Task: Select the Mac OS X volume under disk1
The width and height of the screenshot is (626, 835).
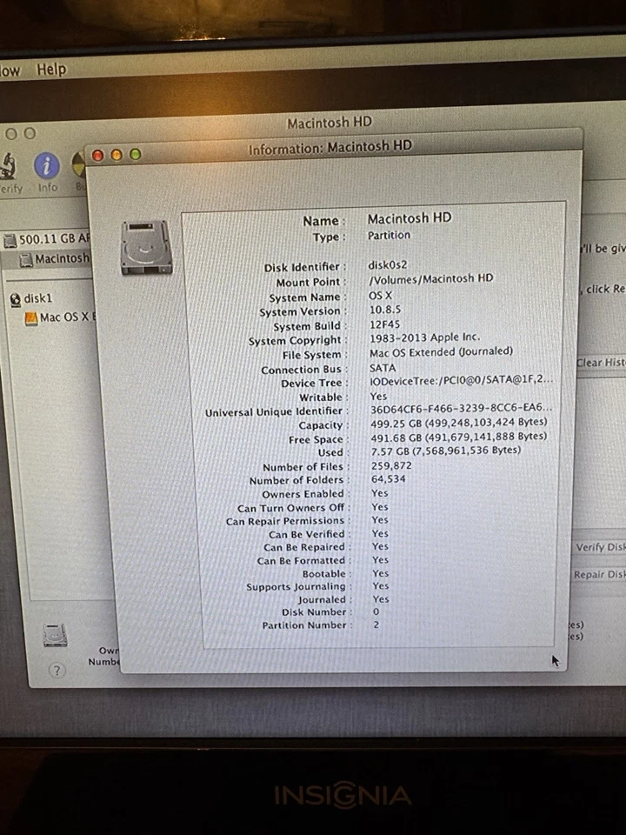Action: [61, 317]
